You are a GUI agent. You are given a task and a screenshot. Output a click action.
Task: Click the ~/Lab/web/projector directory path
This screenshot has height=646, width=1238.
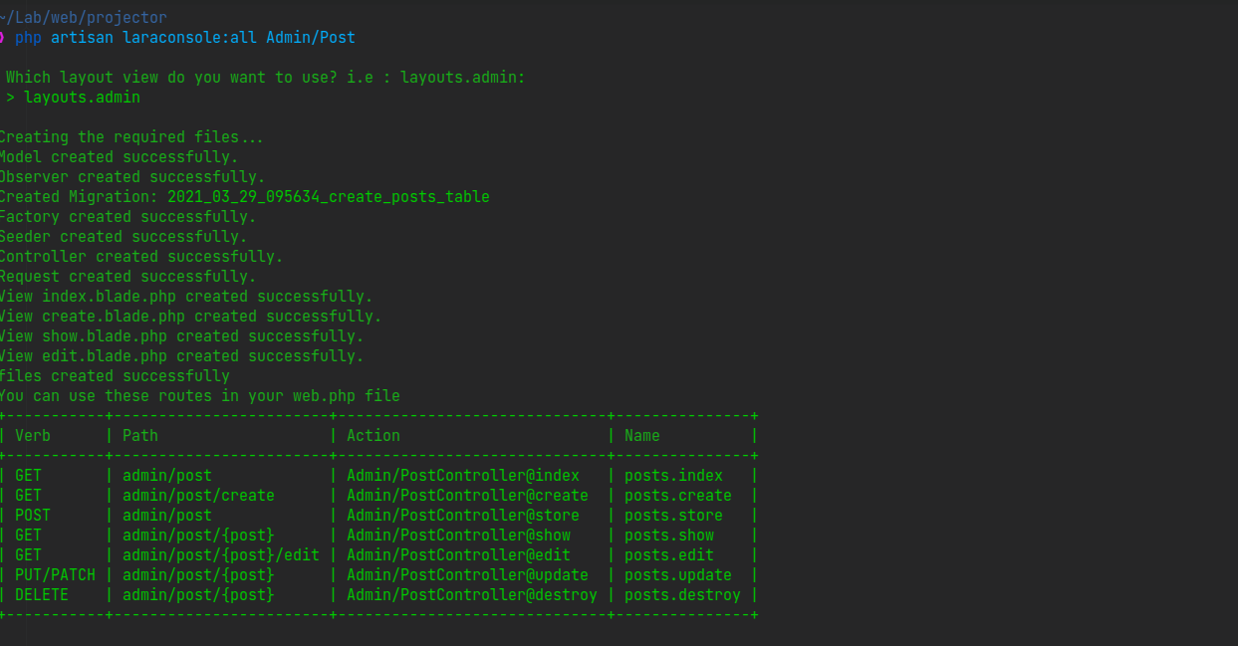pyautogui.click(x=84, y=18)
